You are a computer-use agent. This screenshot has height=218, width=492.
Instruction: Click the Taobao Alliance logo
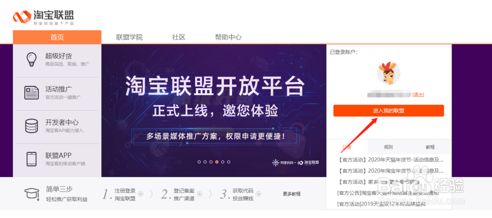click(43, 17)
